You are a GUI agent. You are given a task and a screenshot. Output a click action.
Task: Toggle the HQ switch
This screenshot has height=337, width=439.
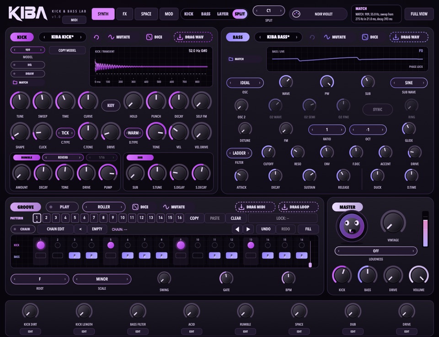28,65
